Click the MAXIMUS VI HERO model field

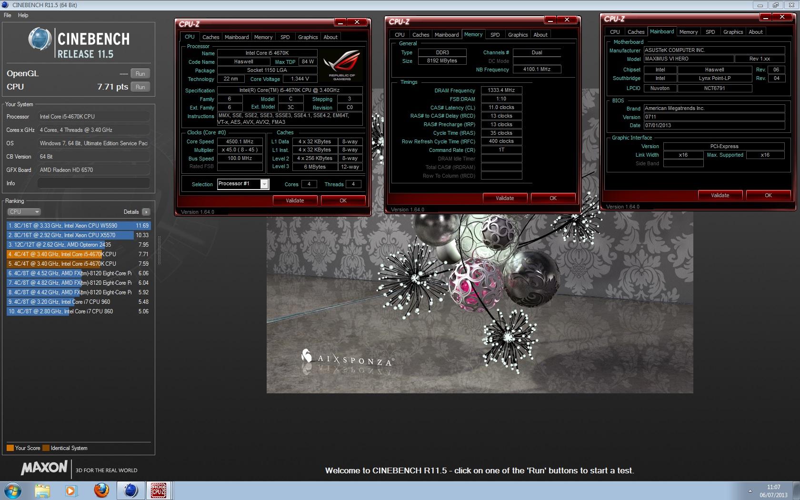(x=689, y=59)
